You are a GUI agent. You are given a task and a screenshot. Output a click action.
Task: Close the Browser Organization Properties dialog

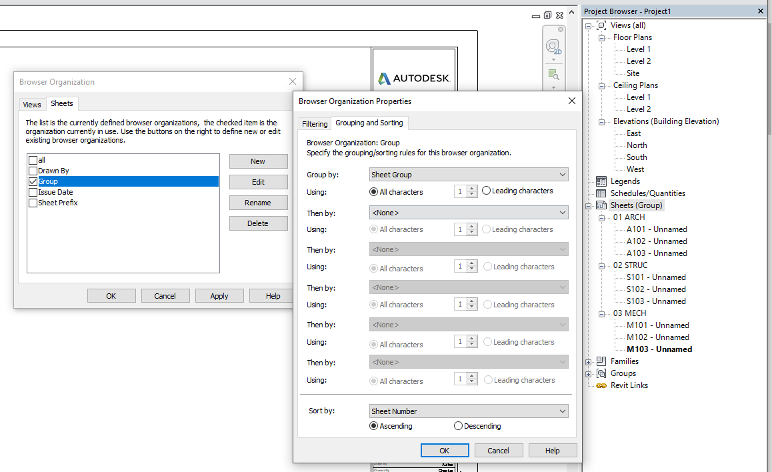[x=571, y=101]
